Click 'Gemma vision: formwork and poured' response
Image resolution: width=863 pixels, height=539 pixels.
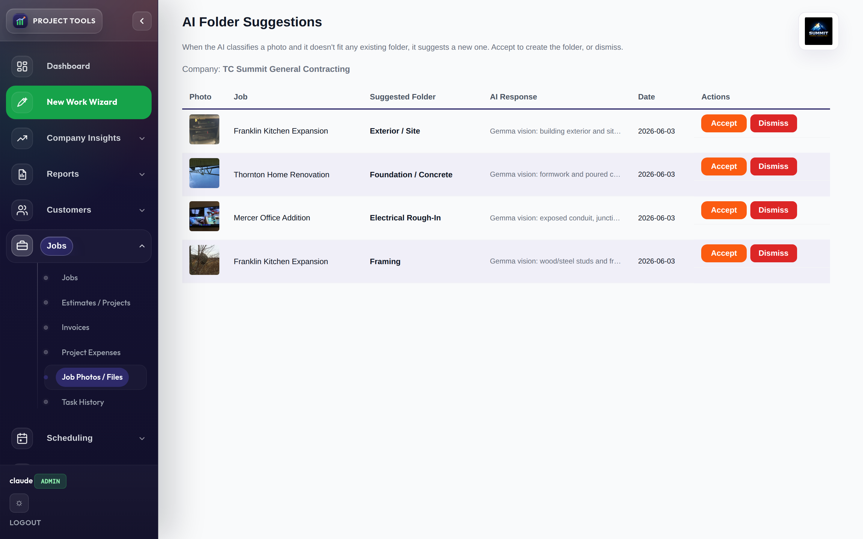pos(555,174)
